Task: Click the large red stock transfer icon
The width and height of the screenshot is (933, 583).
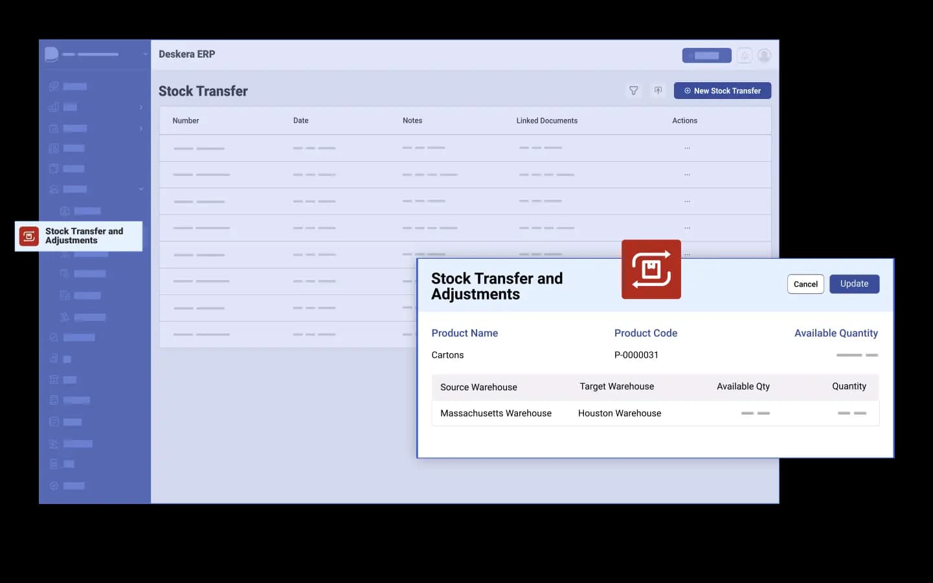Action: coord(651,269)
